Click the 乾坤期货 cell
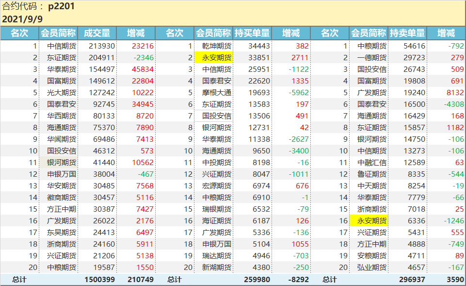466x286 pixels. click(x=217, y=46)
